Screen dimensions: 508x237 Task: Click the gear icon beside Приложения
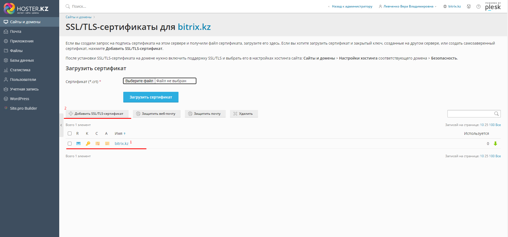[x=6, y=41]
